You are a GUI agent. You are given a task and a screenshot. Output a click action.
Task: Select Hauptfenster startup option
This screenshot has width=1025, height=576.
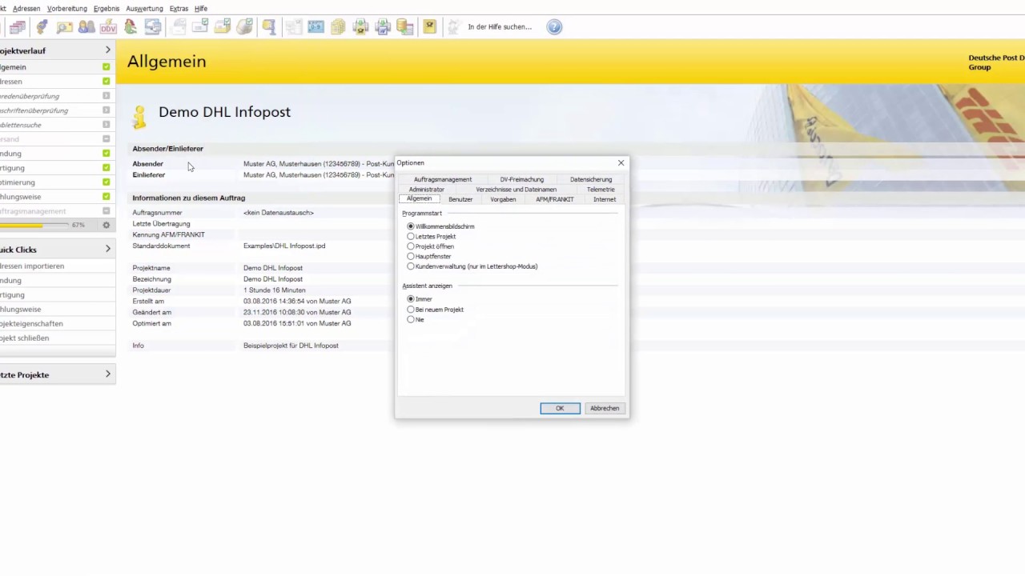pyautogui.click(x=411, y=257)
